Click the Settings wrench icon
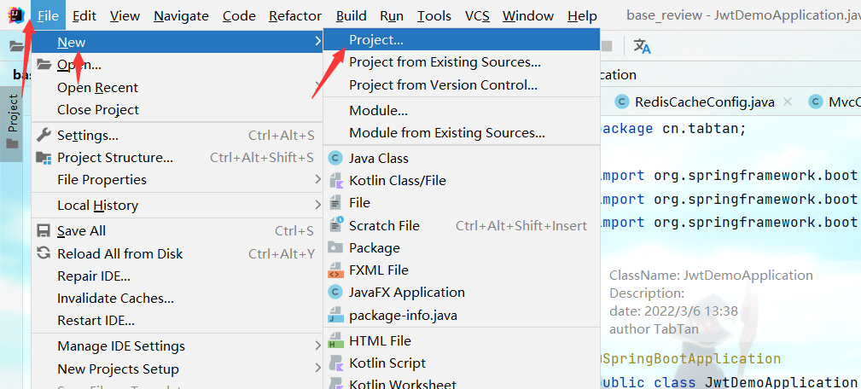Viewport: 861px width, 389px height. pyautogui.click(x=43, y=135)
